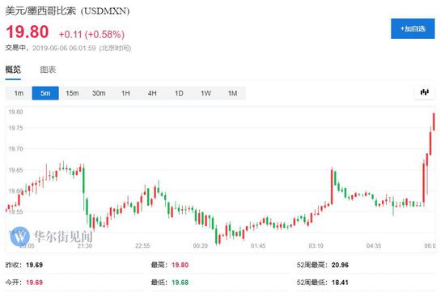Select the 1W timeframe

(x=206, y=93)
